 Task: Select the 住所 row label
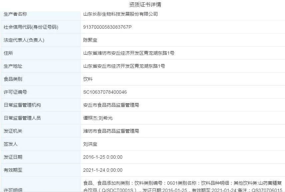(8, 53)
